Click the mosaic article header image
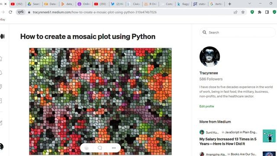 (x=100, y=101)
